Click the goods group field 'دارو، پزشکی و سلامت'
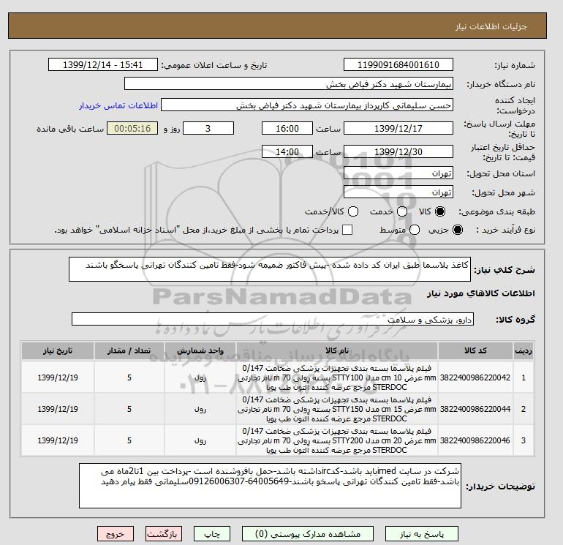Screen dimensions: 563x545 pyautogui.click(x=273, y=319)
